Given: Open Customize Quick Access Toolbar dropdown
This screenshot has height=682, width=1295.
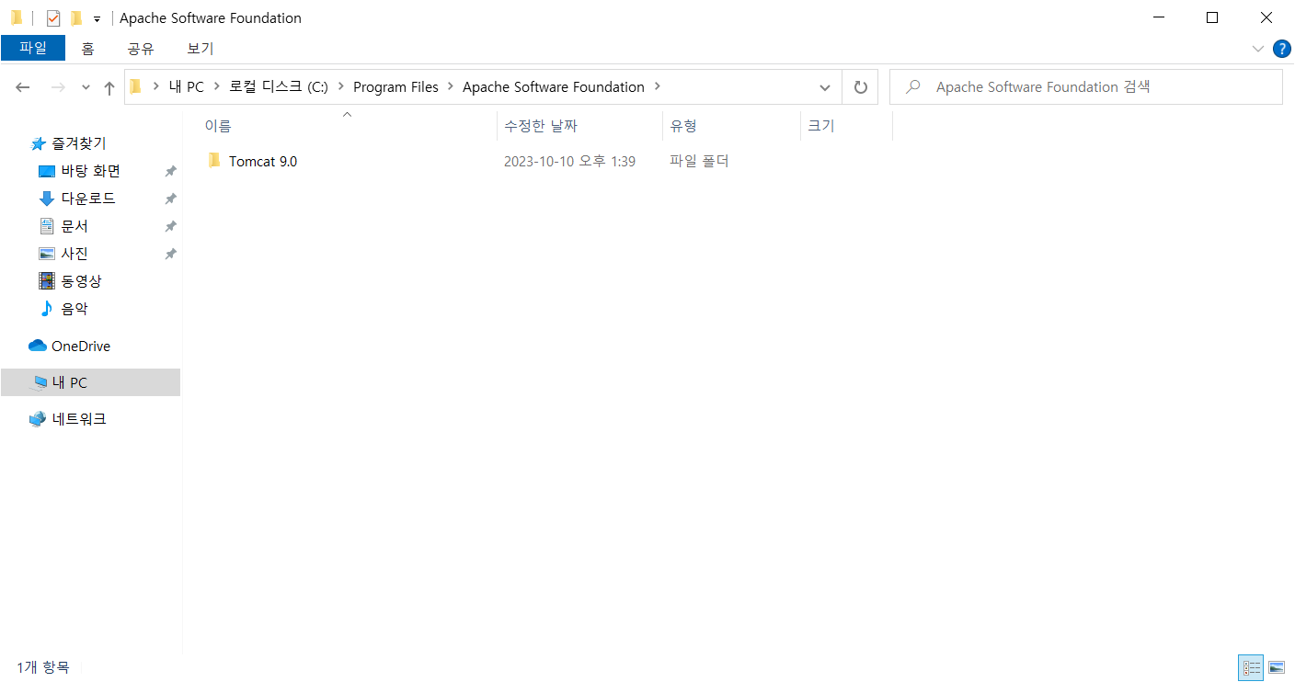Looking at the screenshot, I should pyautogui.click(x=97, y=18).
